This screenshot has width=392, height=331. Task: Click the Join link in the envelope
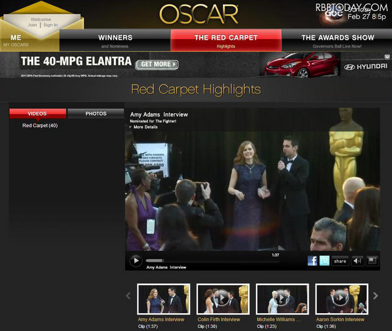pyautogui.click(x=32, y=25)
